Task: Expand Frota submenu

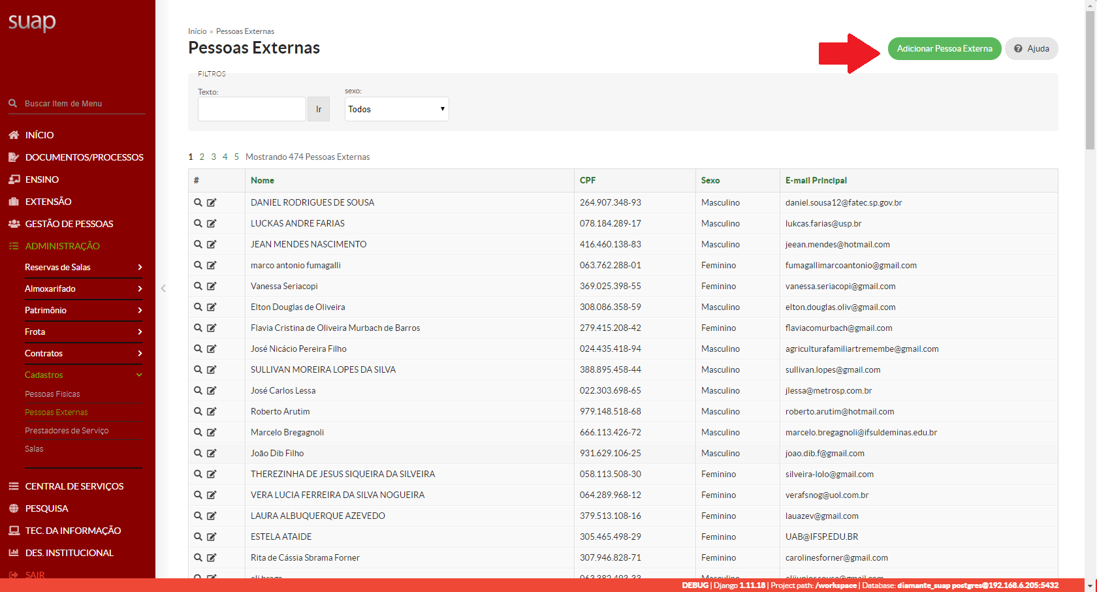Action: [x=84, y=332]
